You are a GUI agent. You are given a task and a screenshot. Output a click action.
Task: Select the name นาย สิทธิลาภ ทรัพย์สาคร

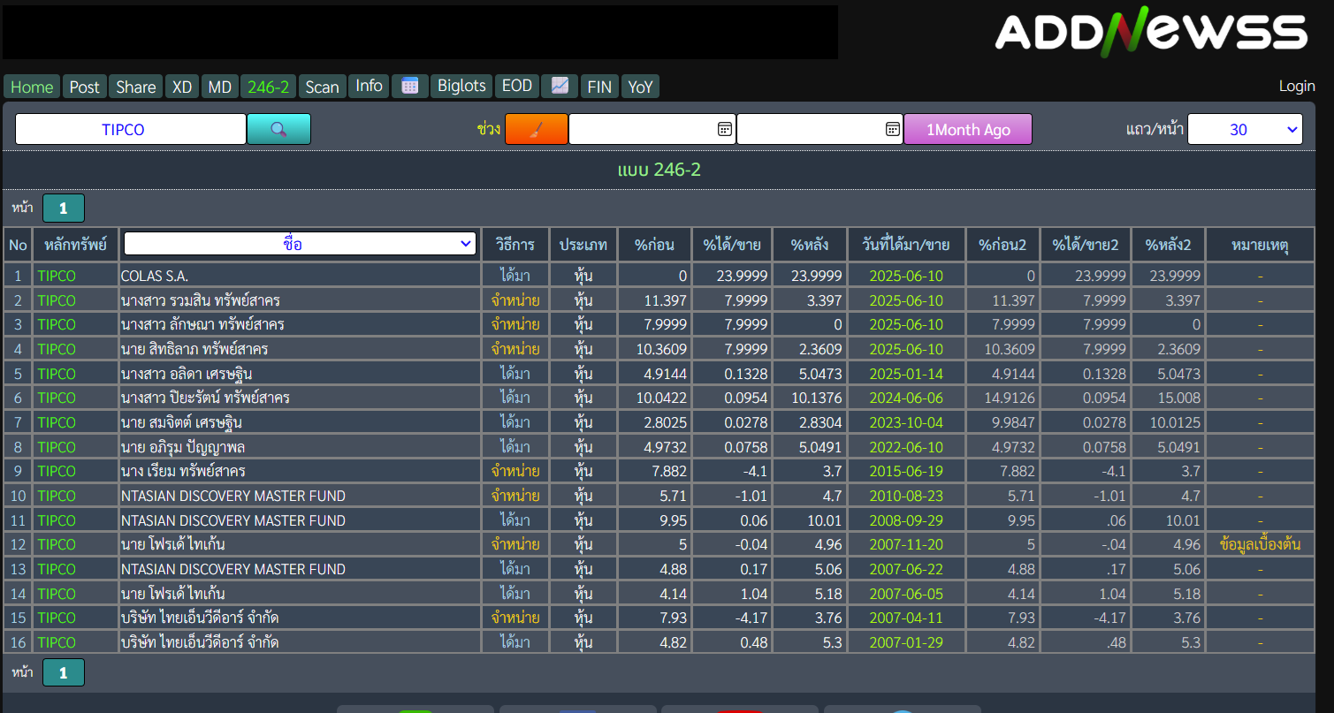194,349
